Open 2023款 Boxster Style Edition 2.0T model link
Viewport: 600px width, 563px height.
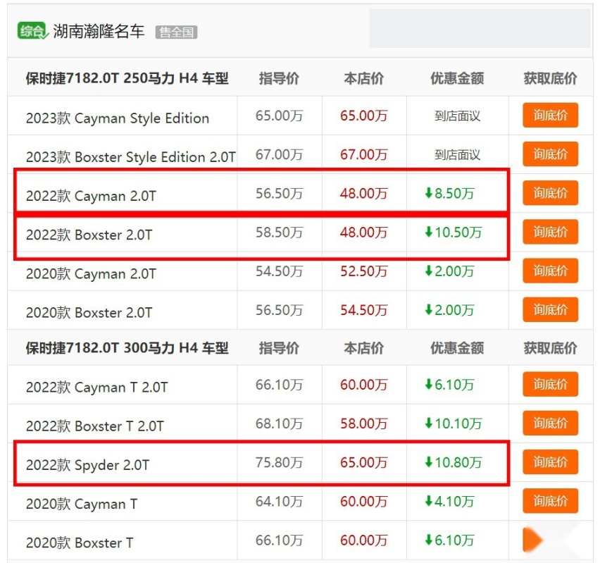click(x=130, y=157)
